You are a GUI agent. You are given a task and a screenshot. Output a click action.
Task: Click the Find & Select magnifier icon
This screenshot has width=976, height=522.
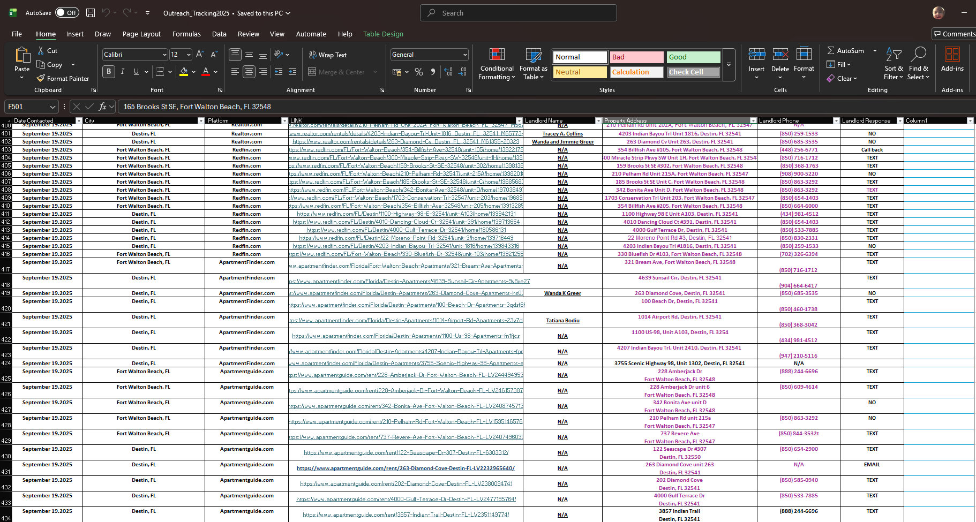pos(918,55)
